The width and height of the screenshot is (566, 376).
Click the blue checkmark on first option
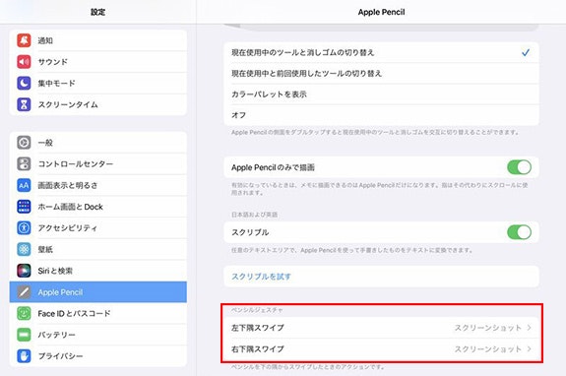[526, 53]
